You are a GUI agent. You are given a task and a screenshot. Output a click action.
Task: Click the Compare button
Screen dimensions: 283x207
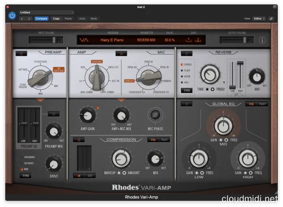point(42,18)
